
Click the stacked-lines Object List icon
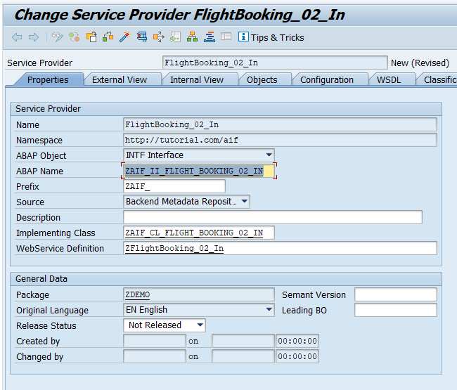click(x=210, y=37)
